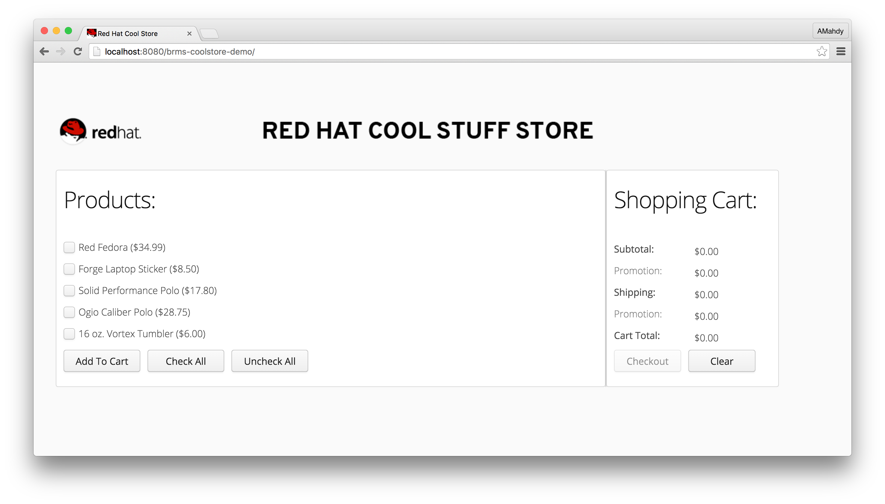885x504 pixels.
Task: Click the page info icon in address bar
Action: [x=97, y=52]
